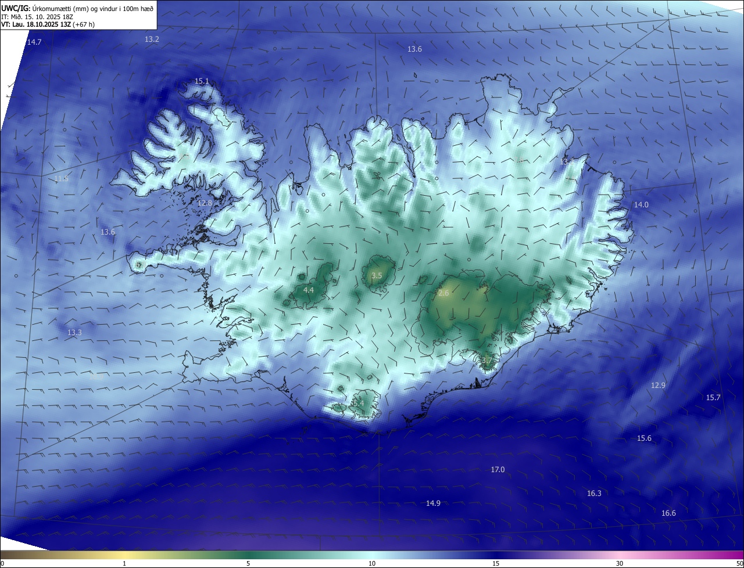Click the 11.5 value label
Viewport: 744px width, 568px height.
[61, 178]
